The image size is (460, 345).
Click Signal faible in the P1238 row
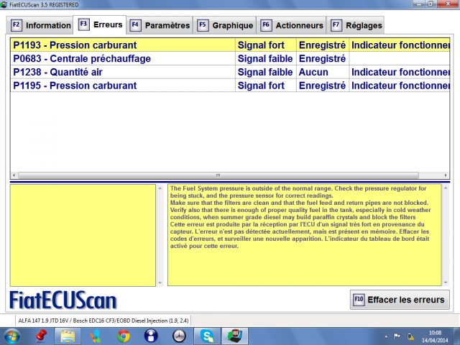click(265, 72)
